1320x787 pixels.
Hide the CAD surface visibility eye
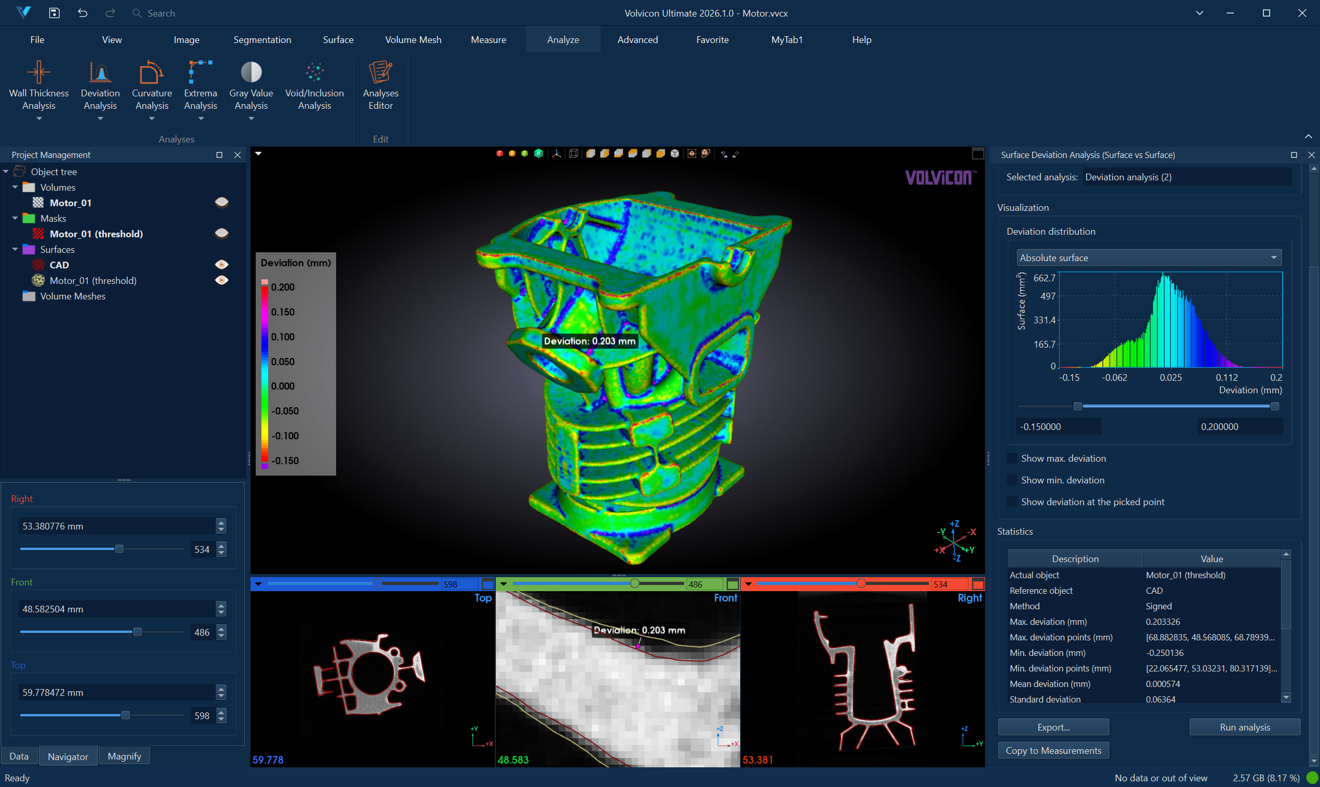[x=221, y=265]
